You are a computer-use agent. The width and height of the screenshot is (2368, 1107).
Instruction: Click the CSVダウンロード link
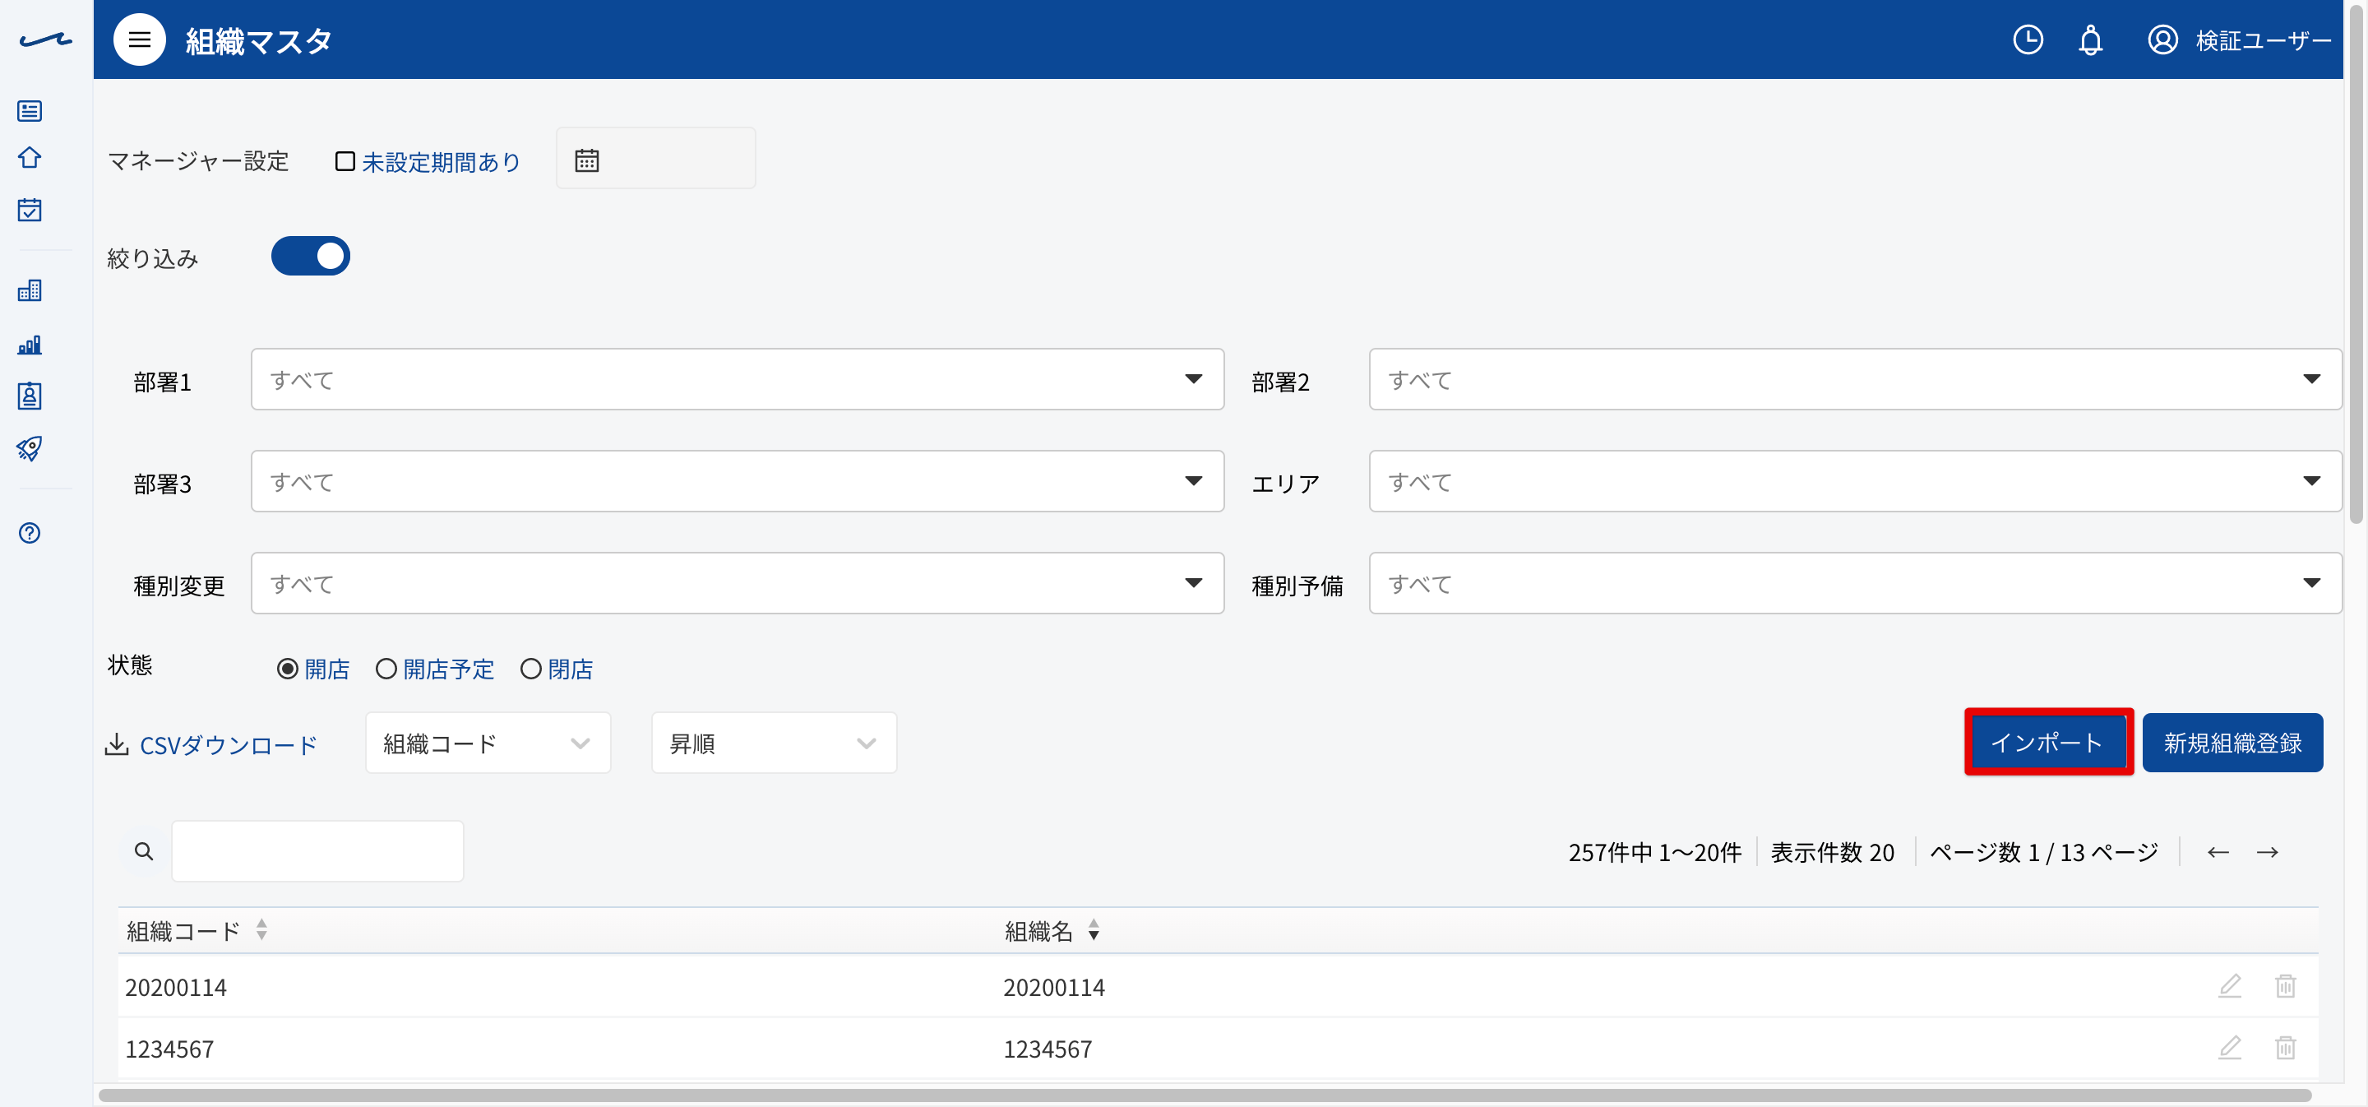point(228,745)
